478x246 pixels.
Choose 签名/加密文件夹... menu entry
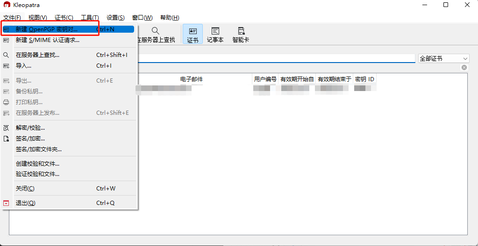69,149
